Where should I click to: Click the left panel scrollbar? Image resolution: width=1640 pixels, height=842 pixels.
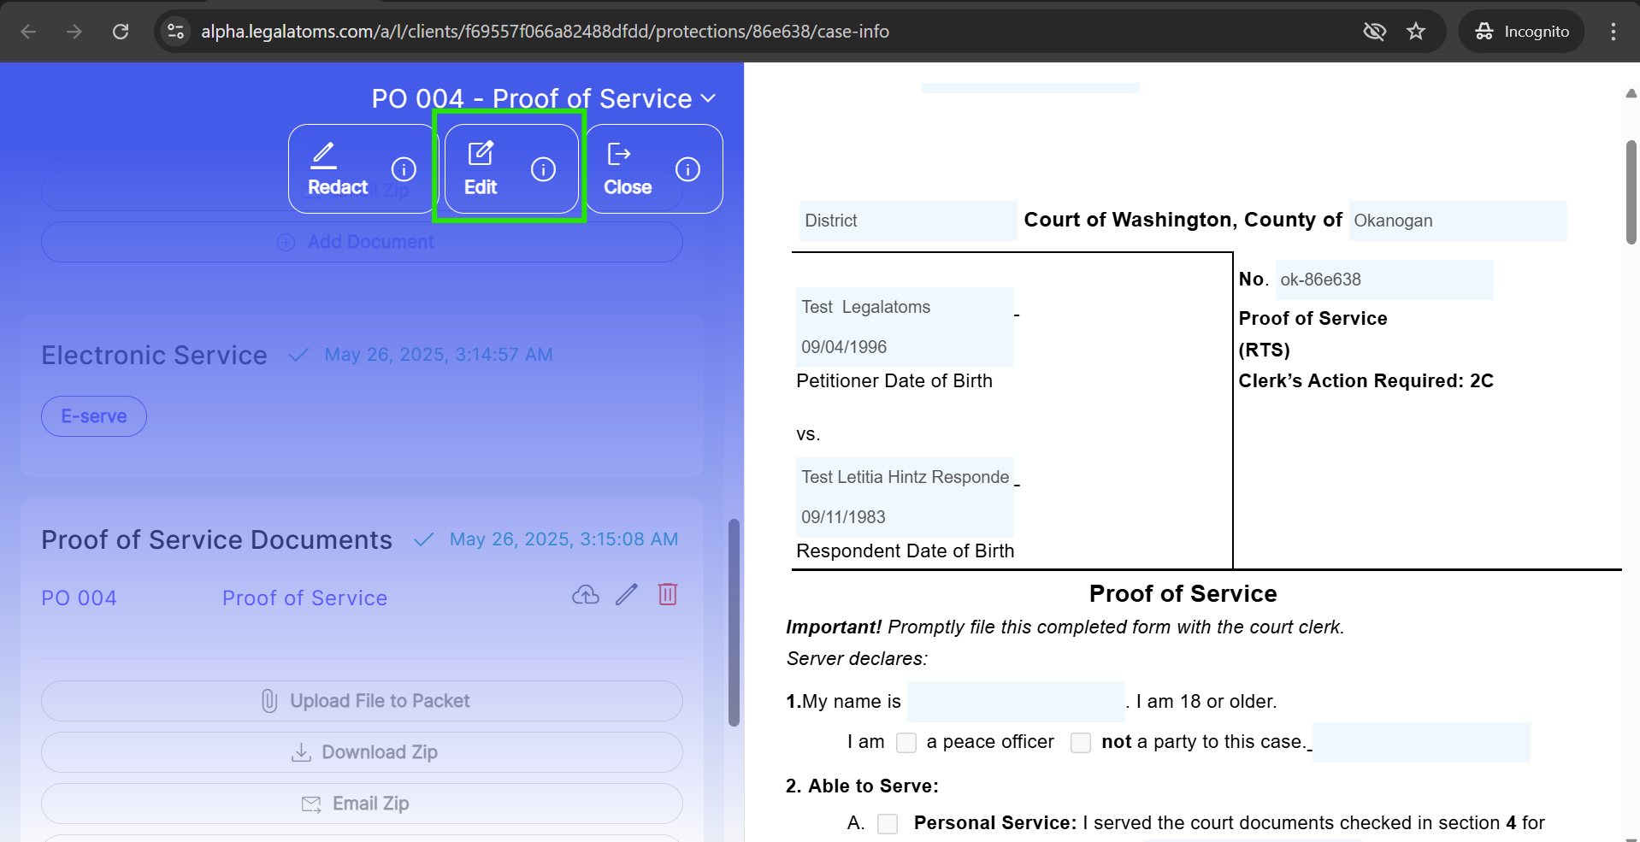pyautogui.click(x=734, y=622)
